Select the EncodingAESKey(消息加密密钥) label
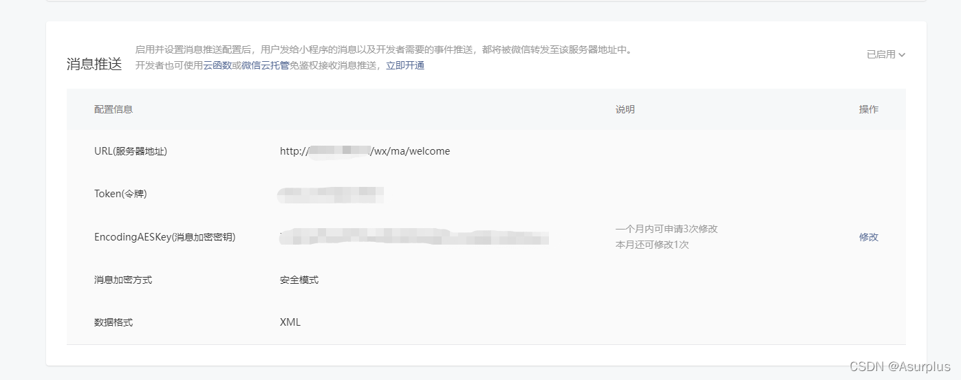 pos(165,237)
